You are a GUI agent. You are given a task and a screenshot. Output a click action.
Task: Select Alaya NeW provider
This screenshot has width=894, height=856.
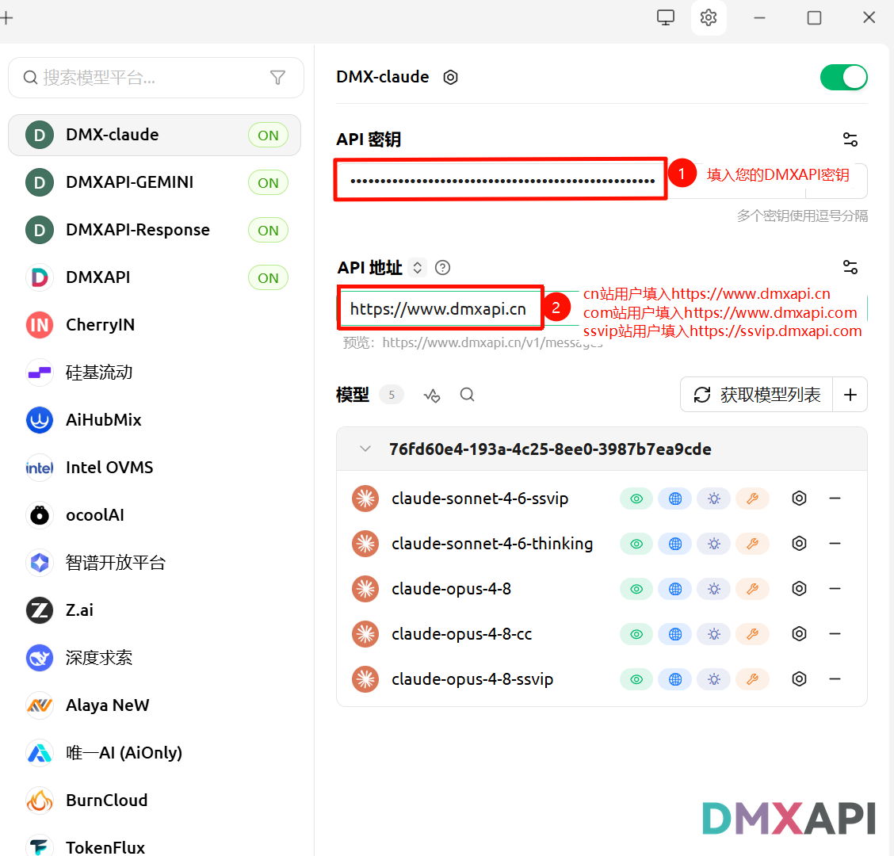tap(155, 705)
